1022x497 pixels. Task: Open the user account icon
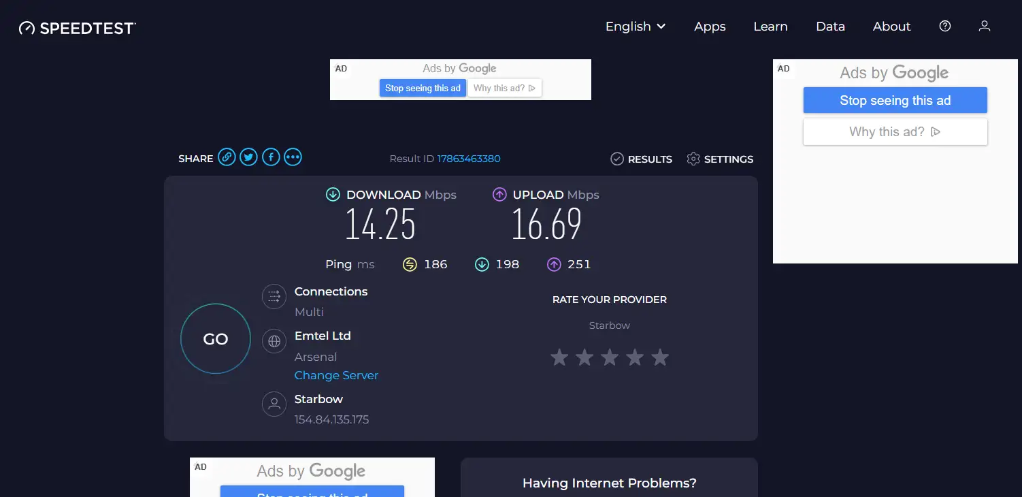pos(984,26)
